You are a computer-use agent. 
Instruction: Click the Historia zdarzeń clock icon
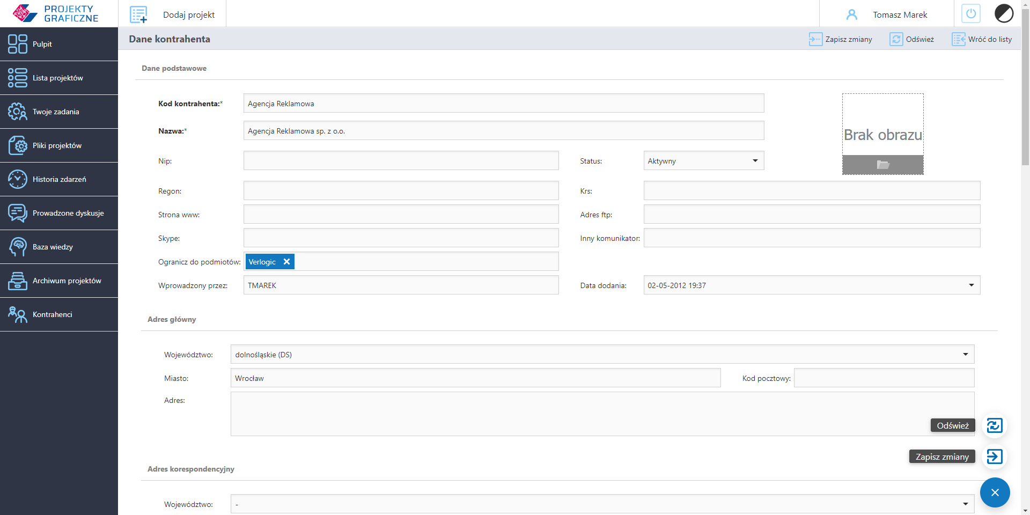point(17,179)
